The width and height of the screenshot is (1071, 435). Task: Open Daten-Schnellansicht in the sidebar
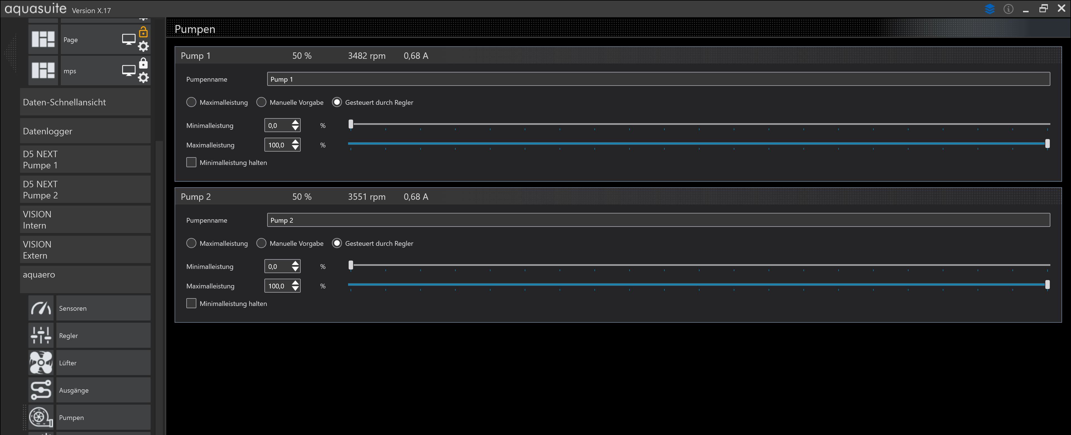point(85,102)
